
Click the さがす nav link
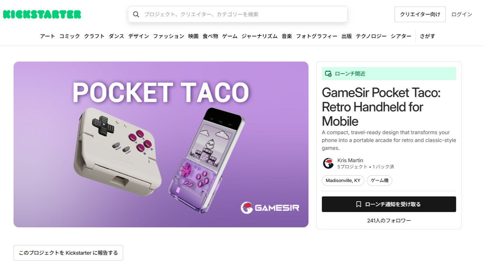pos(427,36)
